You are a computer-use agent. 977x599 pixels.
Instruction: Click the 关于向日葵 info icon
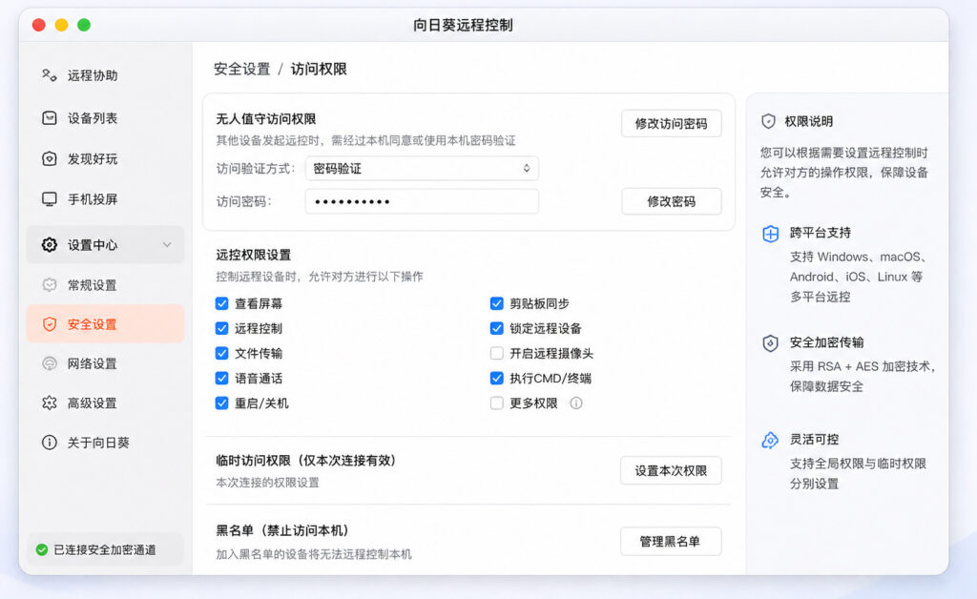coord(50,442)
